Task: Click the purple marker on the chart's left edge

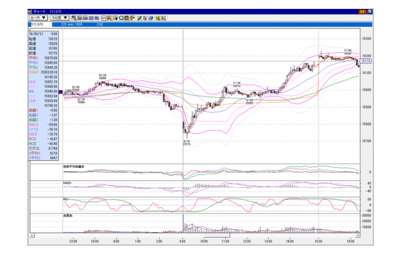Action: pyautogui.click(x=61, y=92)
